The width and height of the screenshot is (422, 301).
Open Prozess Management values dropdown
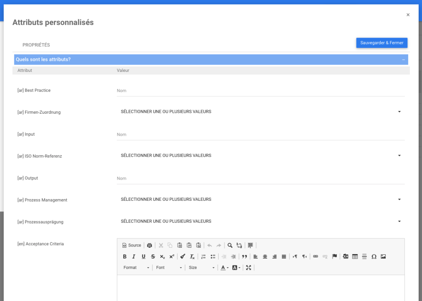[x=260, y=199]
